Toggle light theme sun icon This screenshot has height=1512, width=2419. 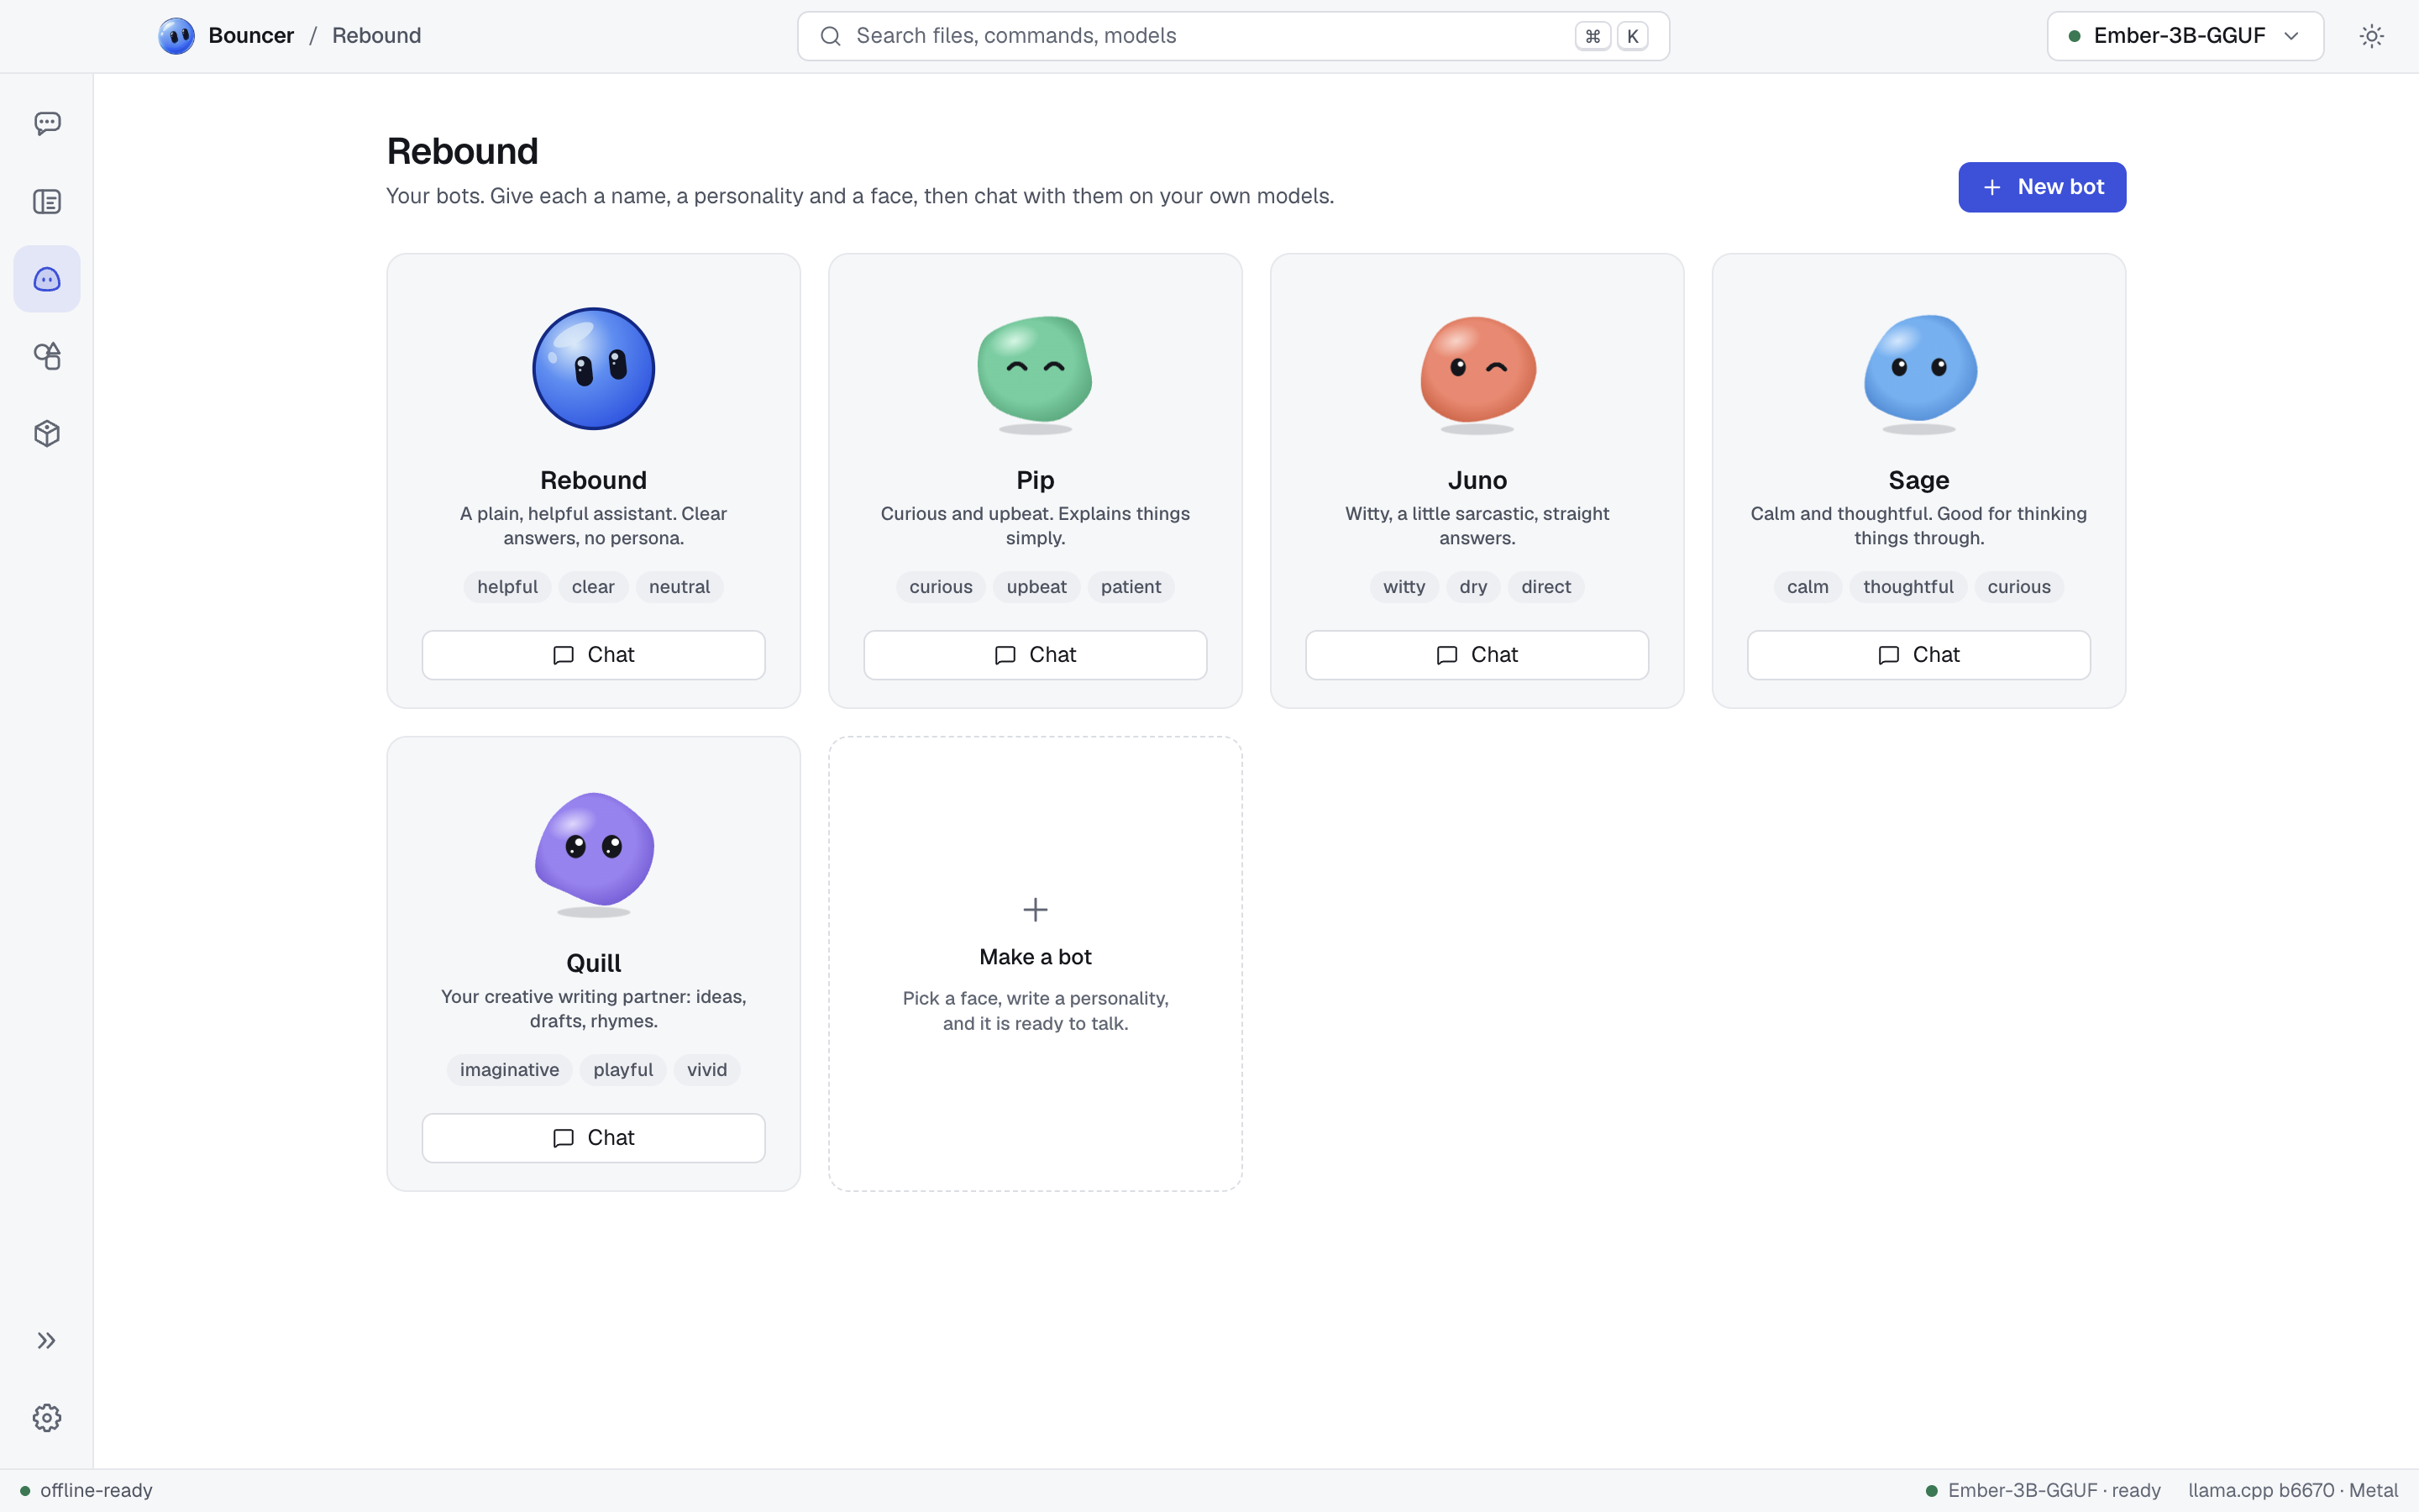2372,36
